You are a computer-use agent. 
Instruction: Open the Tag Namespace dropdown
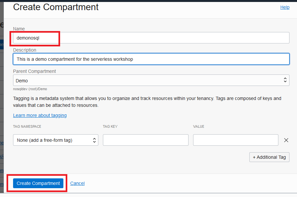[x=56, y=140]
